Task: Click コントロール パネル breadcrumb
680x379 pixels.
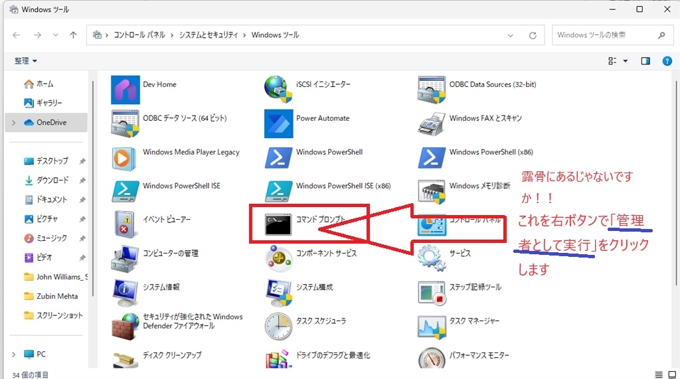Action: [139, 35]
